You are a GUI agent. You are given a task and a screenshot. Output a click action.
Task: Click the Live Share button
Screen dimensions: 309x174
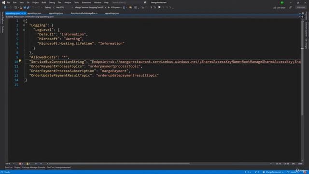[x=280, y=8]
